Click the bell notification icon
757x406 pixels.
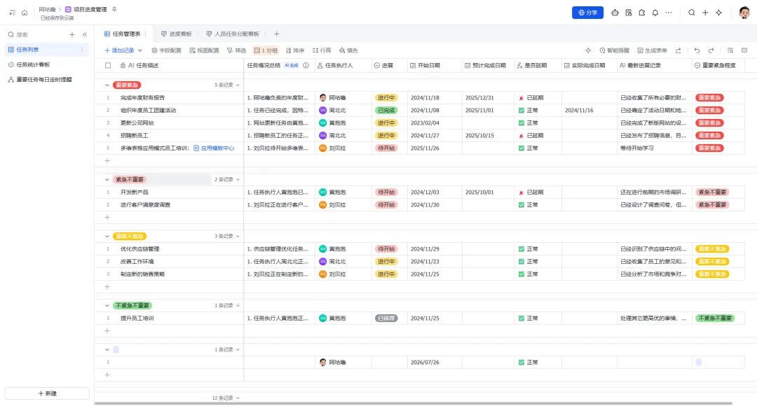[655, 13]
